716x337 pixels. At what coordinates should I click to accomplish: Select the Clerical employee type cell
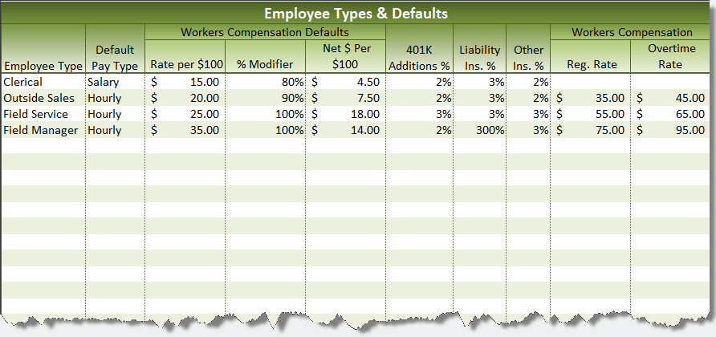click(43, 82)
